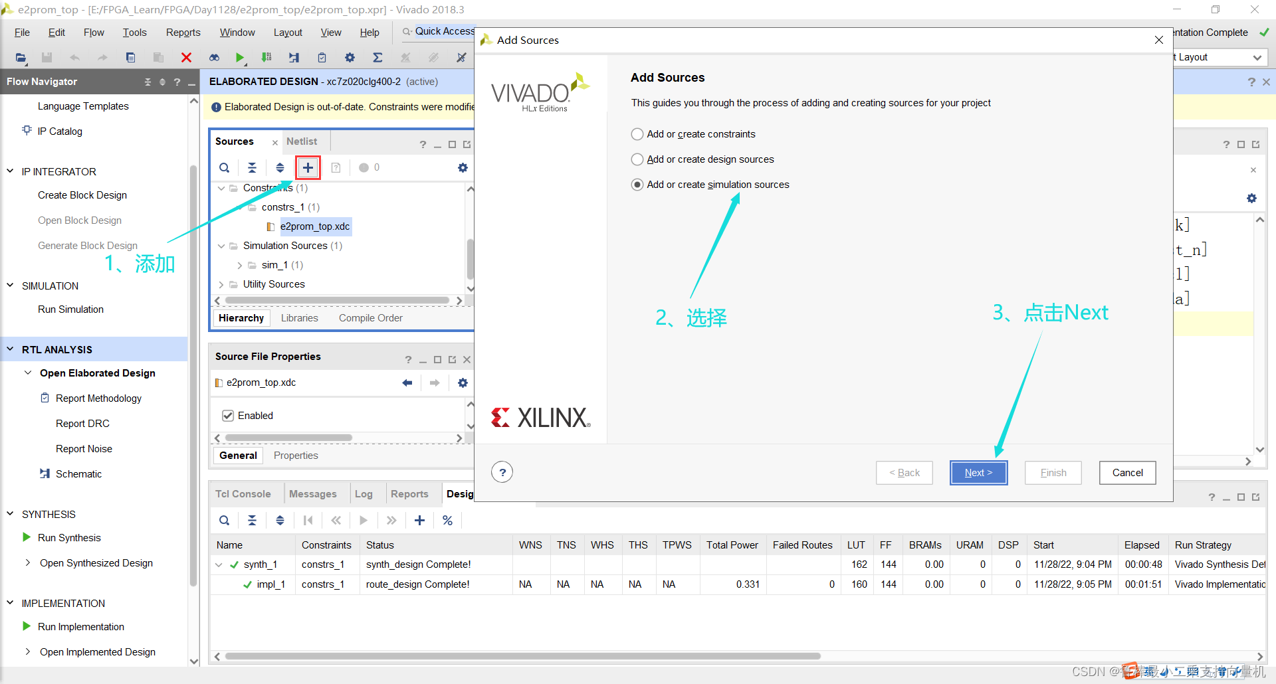
Task: Click the IP Catalog chip icon
Action: (x=27, y=130)
